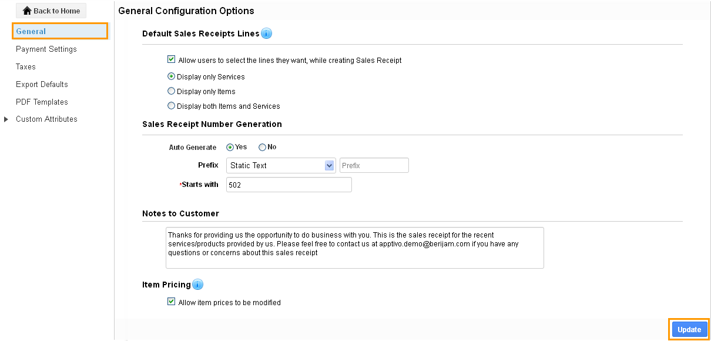This screenshot has height=341, width=711.
Task: Open Payment Settings in sidebar
Action: [x=46, y=49]
